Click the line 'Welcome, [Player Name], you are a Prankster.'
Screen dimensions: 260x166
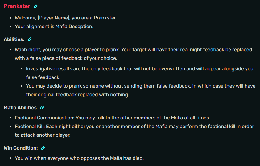[66, 18]
